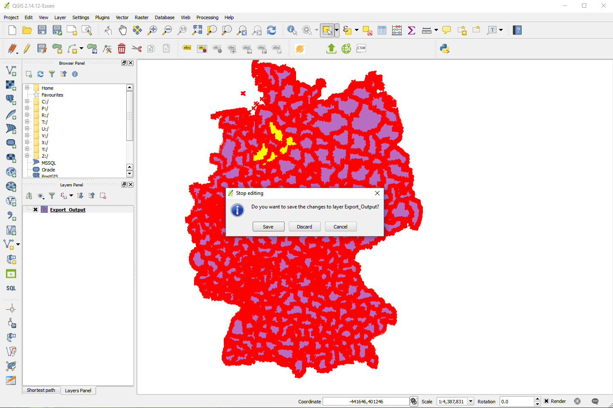Open select features tool dropdown arrow

tap(337, 30)
